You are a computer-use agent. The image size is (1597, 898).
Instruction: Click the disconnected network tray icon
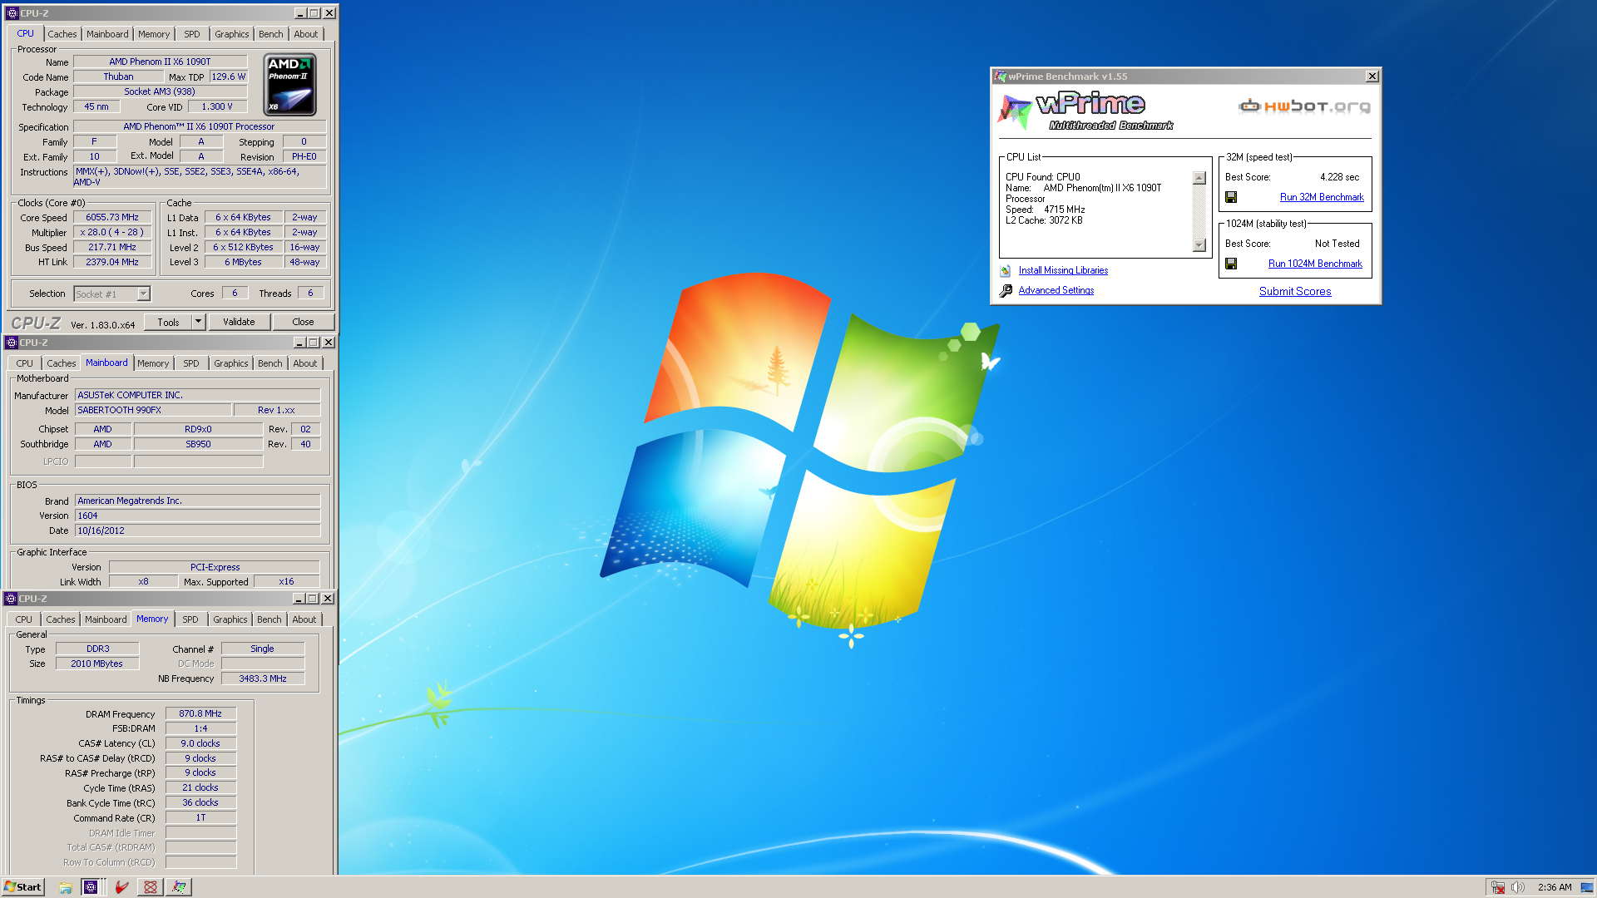[x=1498, y=887]
